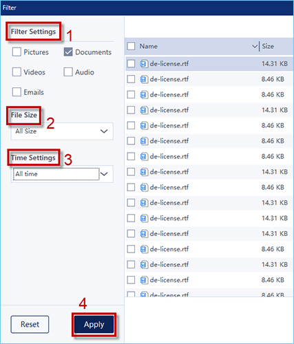The width and height of the screenshot is (294, 344).
Task: Tick the Videos filter checkbox
Action: [17, 72]
